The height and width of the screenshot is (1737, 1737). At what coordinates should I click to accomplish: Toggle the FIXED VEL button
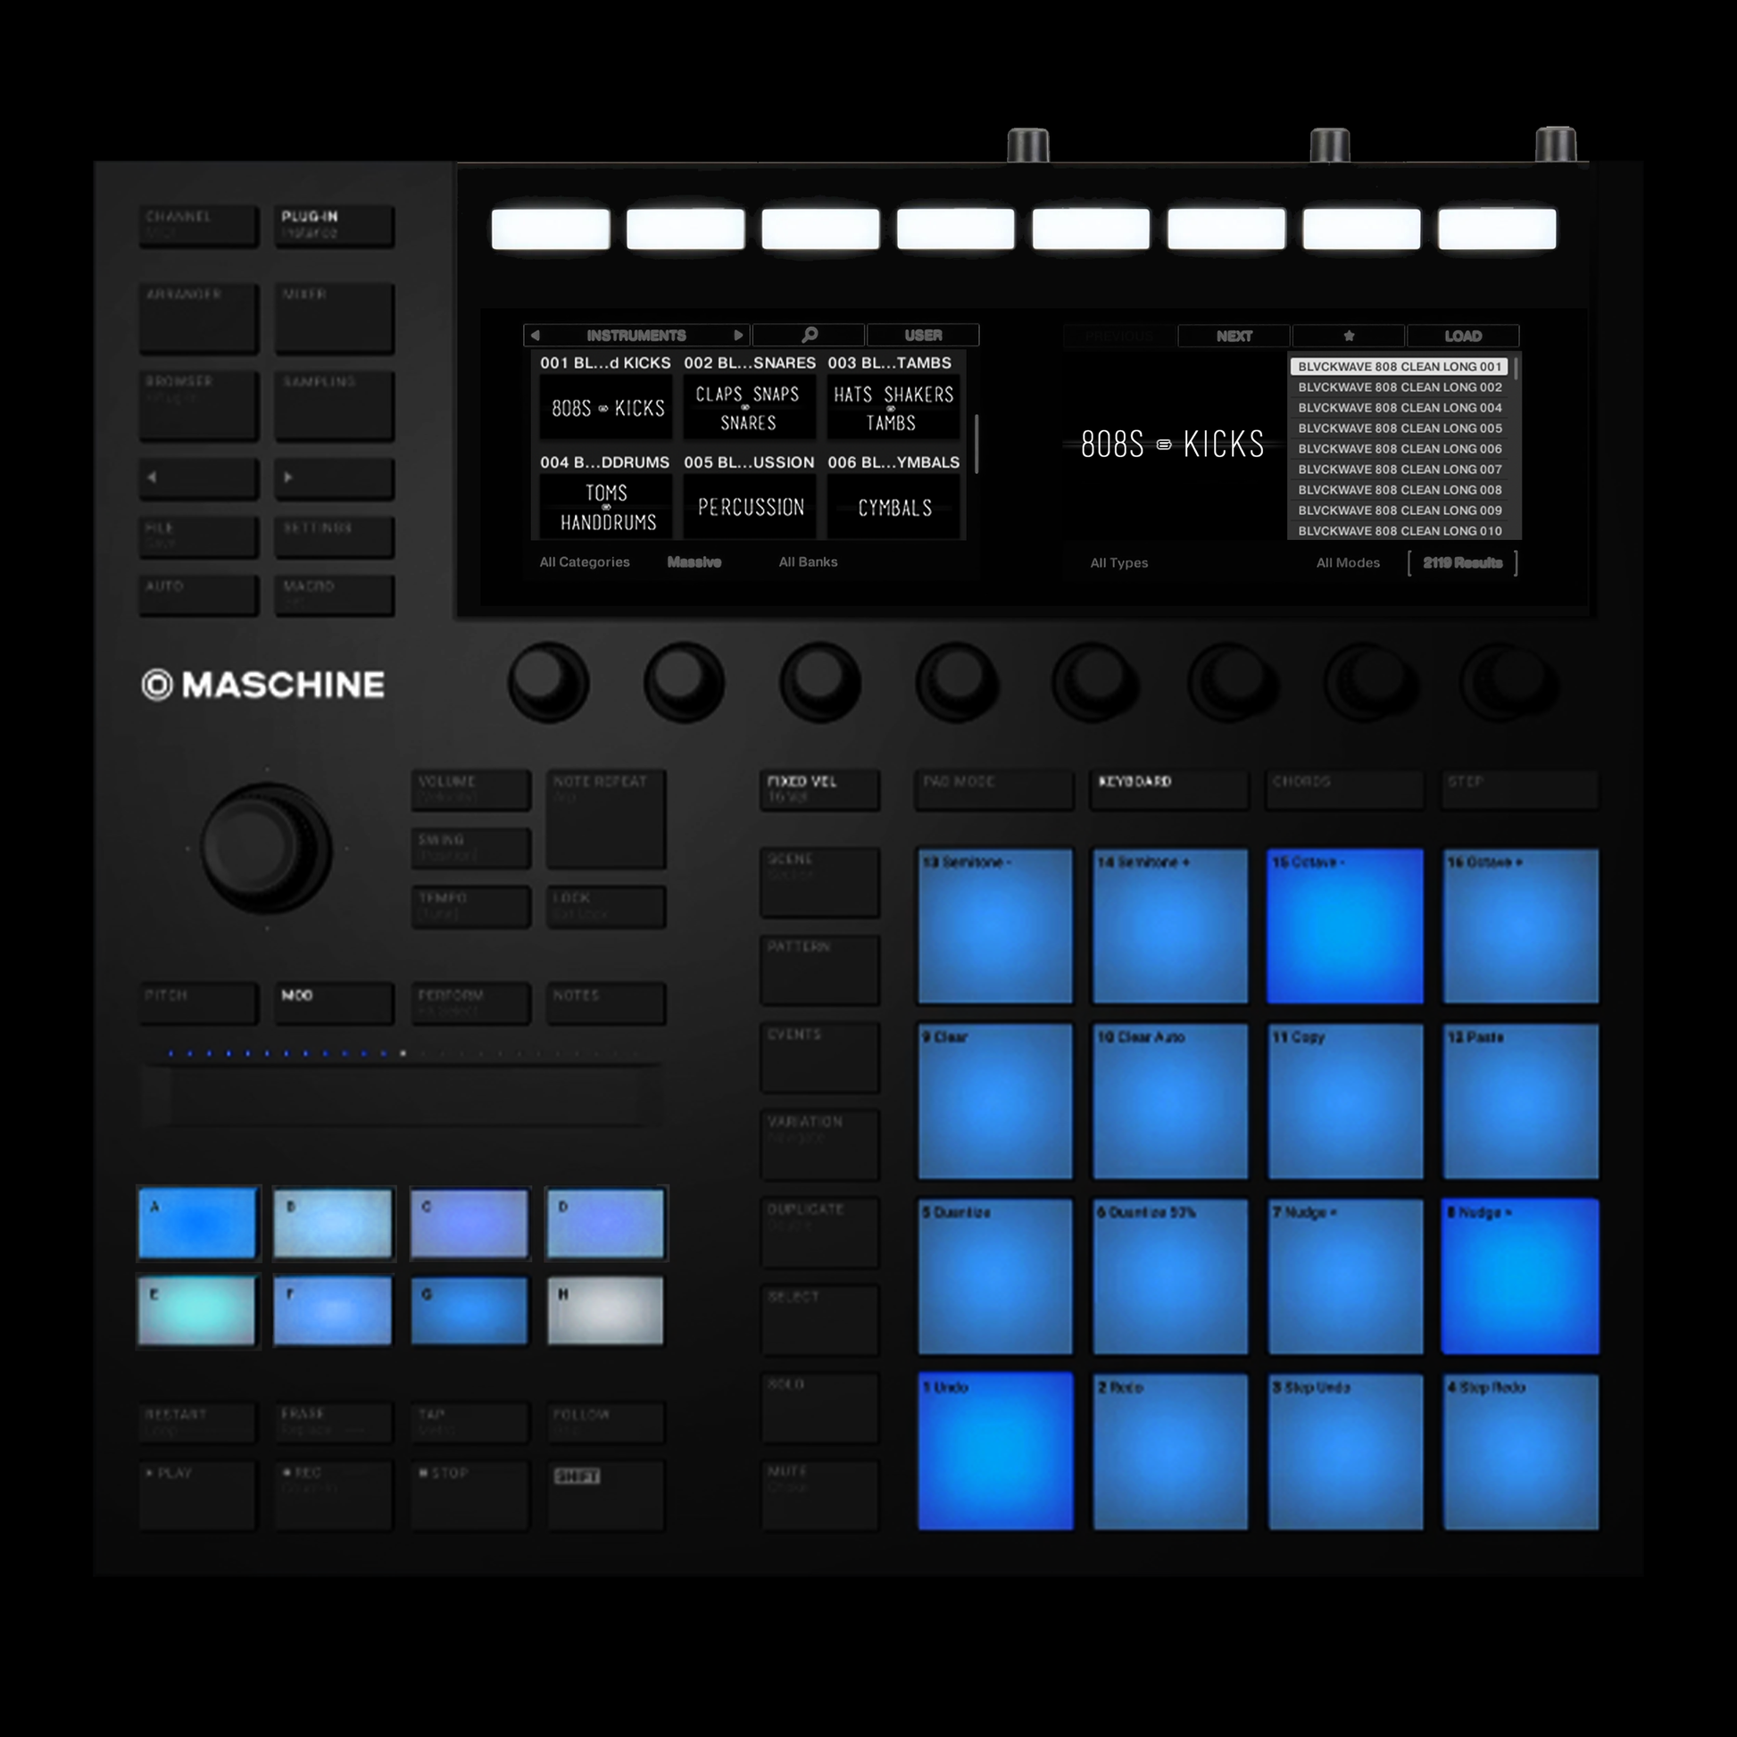819,789
